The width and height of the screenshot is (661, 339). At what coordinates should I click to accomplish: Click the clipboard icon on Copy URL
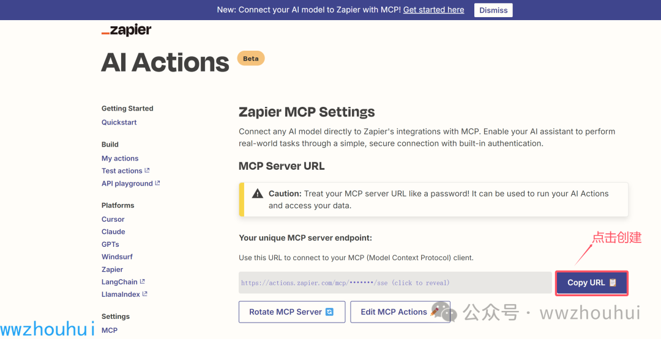(613, 283)
